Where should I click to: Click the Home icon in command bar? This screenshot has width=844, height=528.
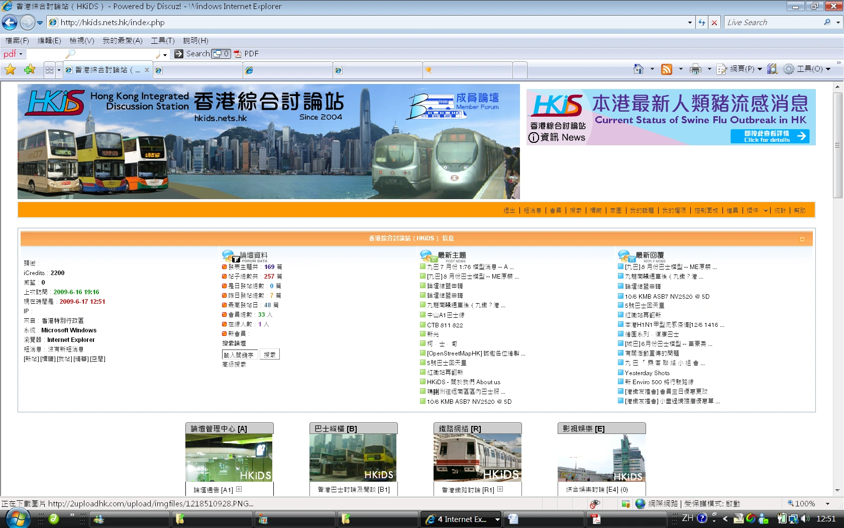(638, 69)
